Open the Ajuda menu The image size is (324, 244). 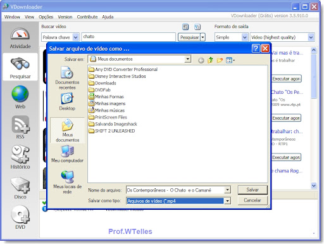coord(108,17)
